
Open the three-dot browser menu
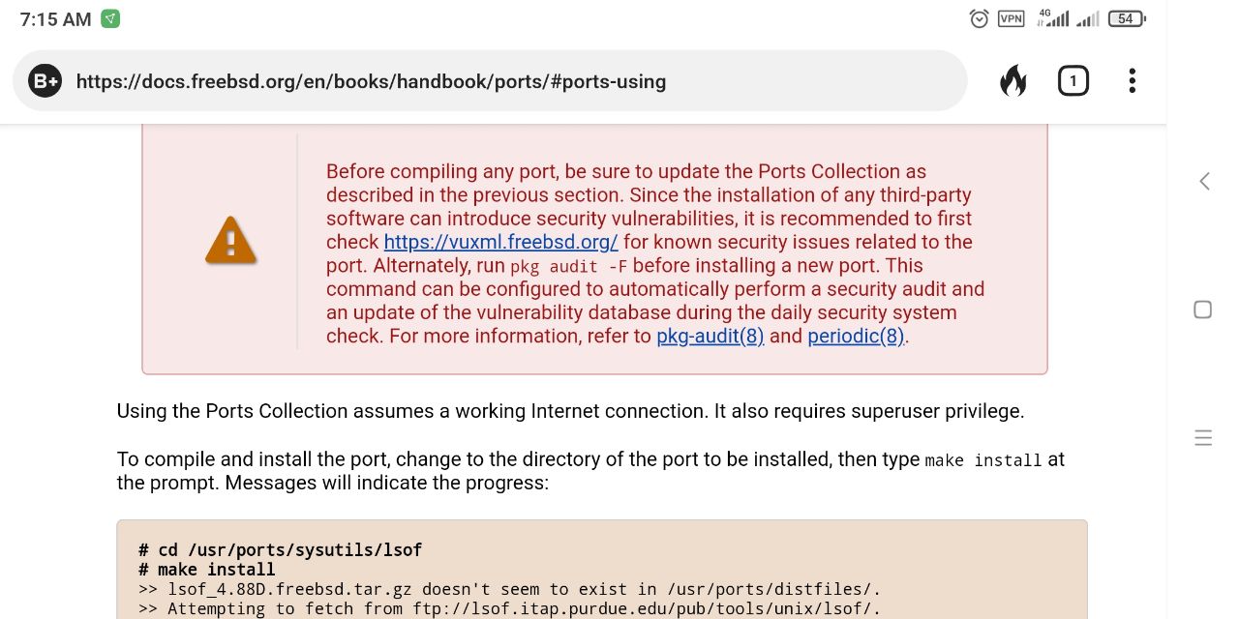pyautogui.click(x=1132, y=81)
